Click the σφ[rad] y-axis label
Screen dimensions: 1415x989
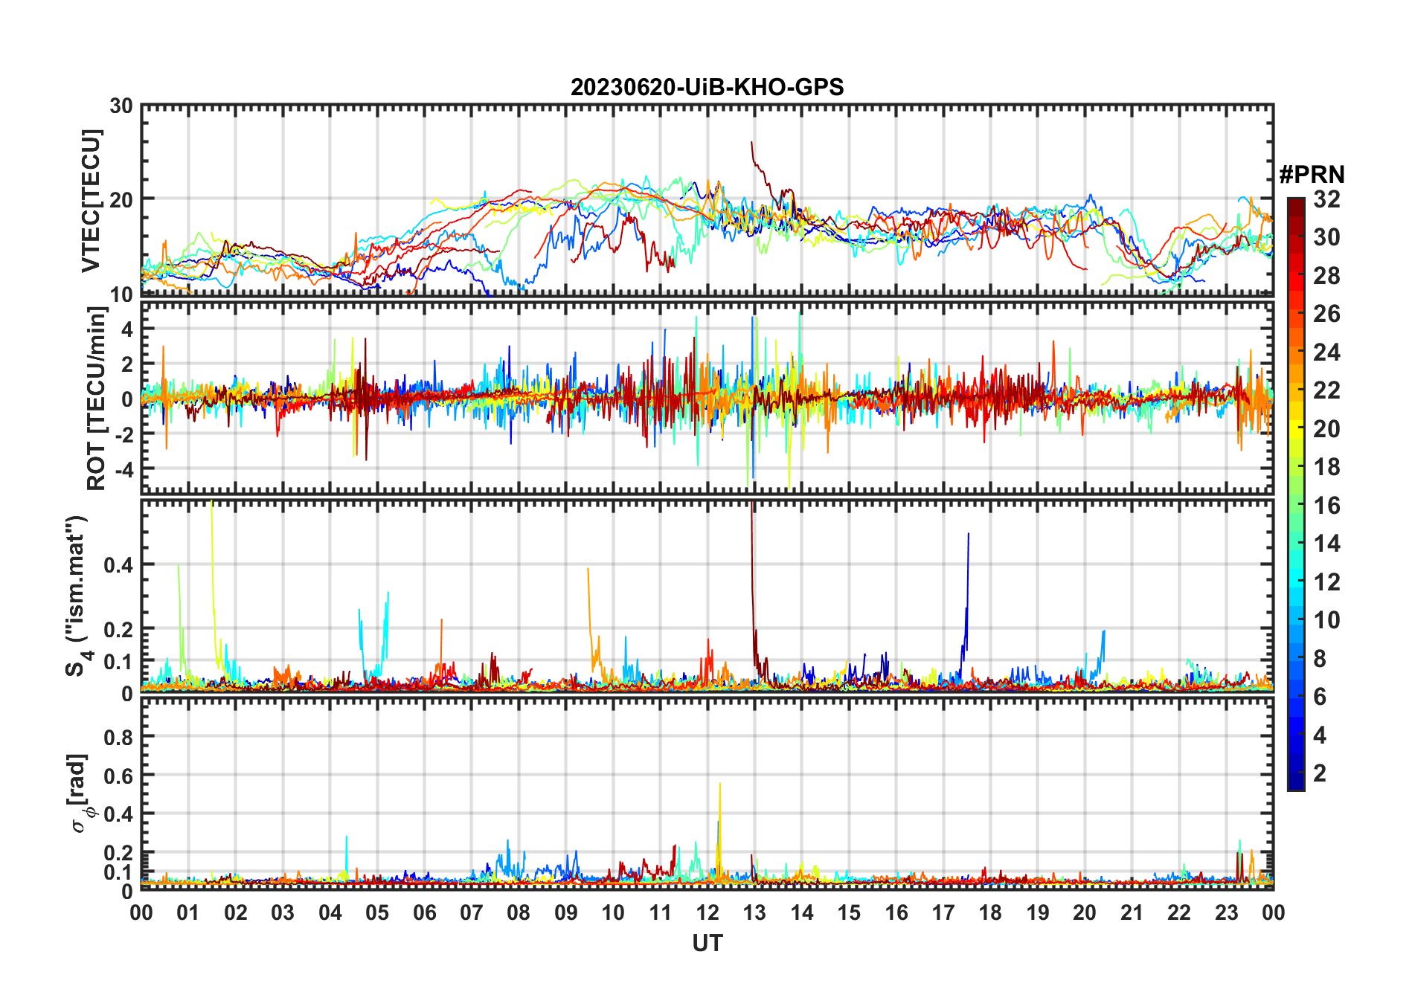(80, 793)
